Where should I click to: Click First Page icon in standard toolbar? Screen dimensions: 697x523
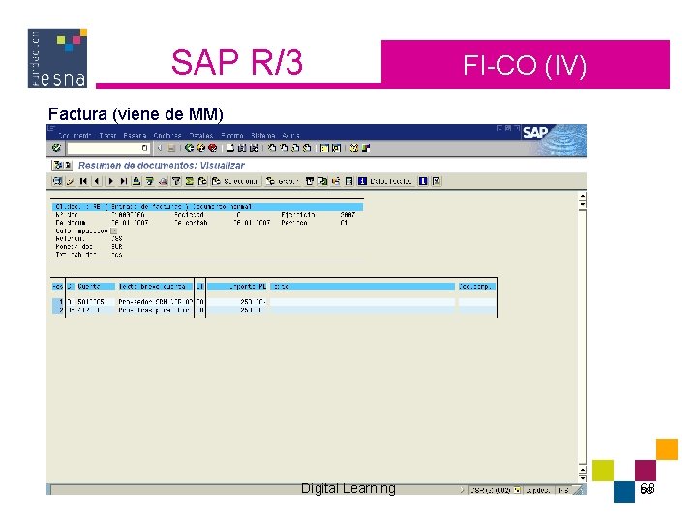point(272,148)
